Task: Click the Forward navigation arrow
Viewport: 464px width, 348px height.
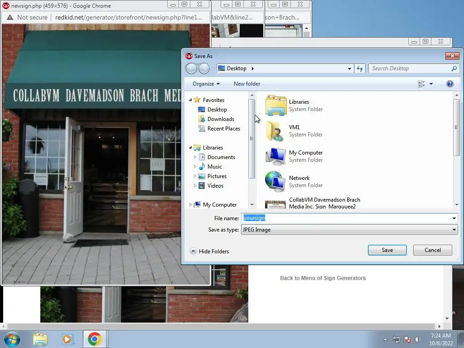Action: pyautogui.click(x=204, y=68)
